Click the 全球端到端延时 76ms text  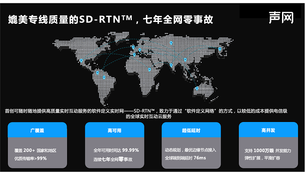[x=185, y=158]
